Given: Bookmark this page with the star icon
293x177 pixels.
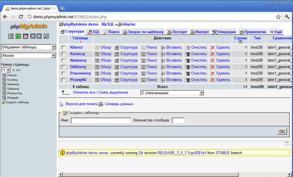Looking at the screenshot, I should [x=278, y=17].
